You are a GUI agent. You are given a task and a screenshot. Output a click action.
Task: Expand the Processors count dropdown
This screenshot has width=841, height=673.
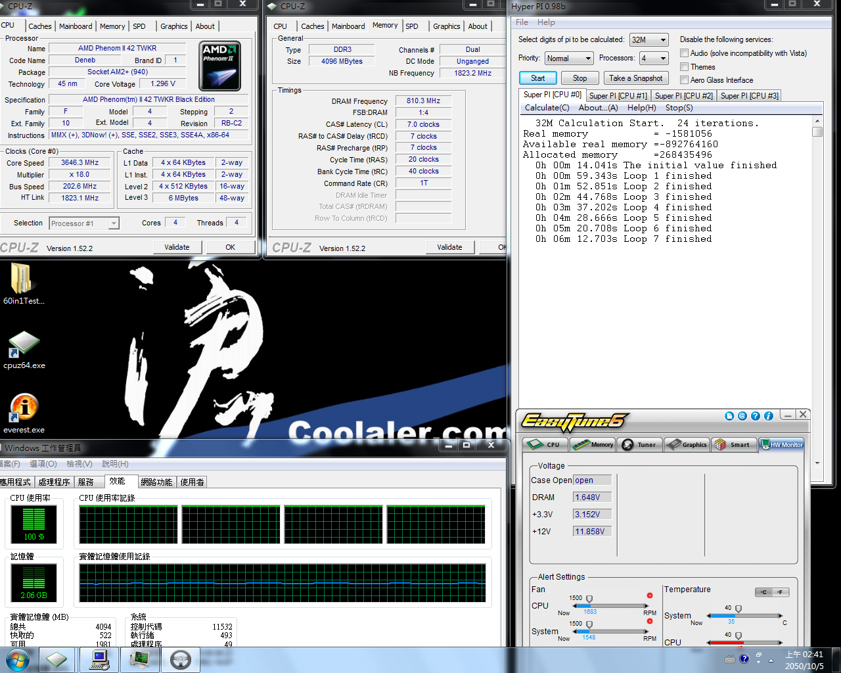[654, 58]
